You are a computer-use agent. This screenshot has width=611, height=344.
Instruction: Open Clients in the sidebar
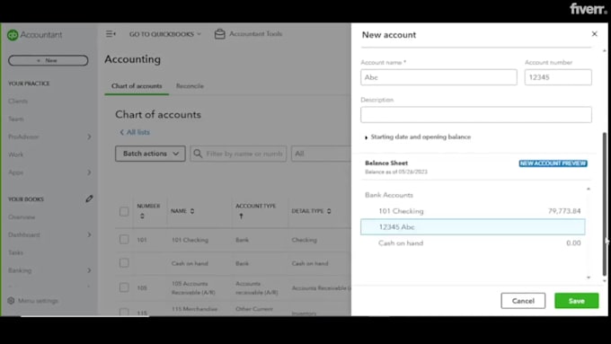(18, 101)
